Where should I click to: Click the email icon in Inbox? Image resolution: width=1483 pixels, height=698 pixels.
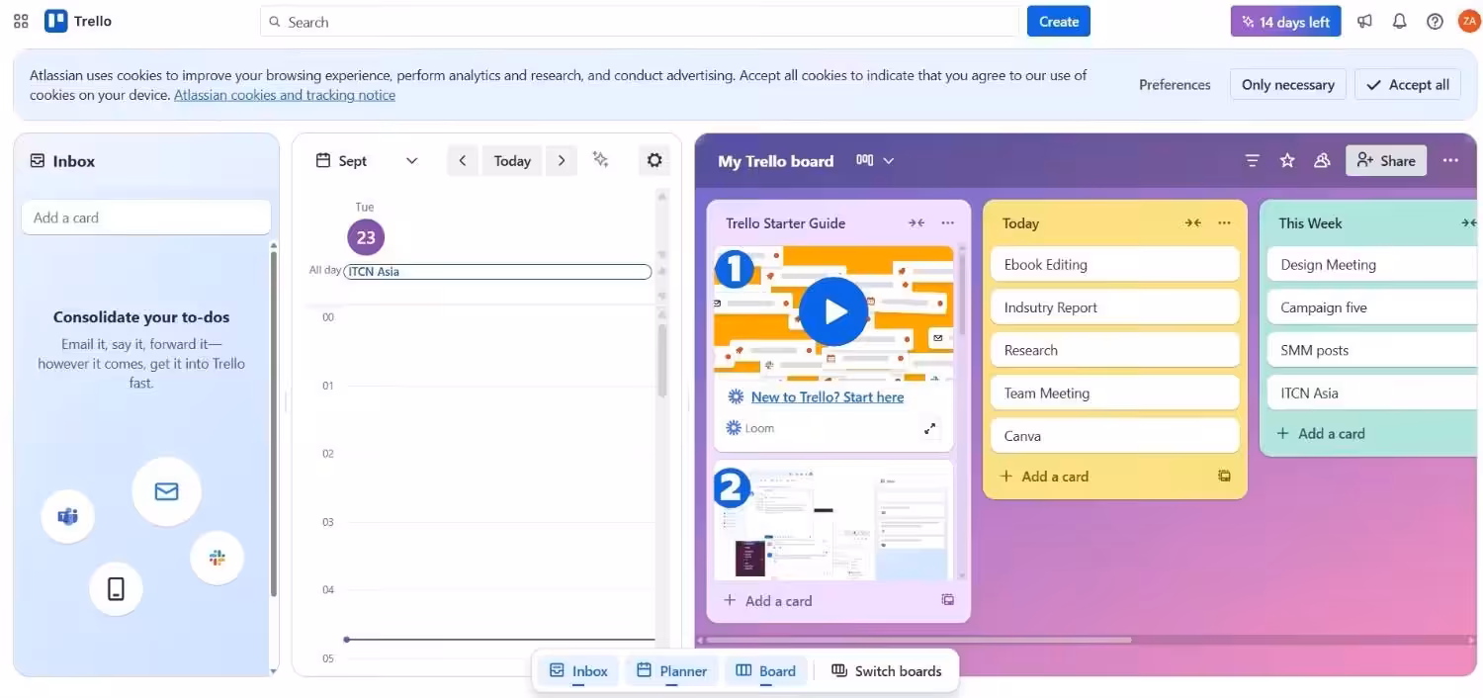click(x=166, y=491)
